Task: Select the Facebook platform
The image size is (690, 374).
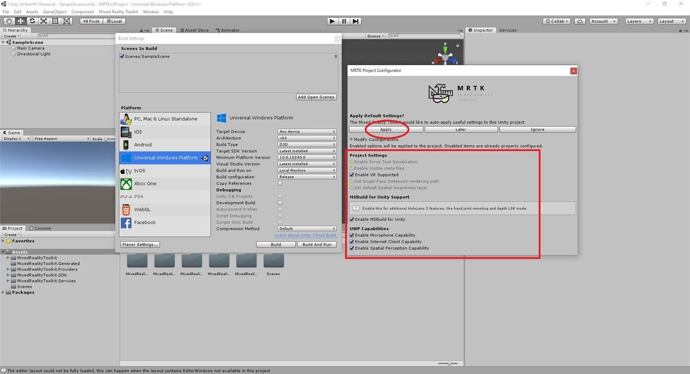Action: (165, 223)
